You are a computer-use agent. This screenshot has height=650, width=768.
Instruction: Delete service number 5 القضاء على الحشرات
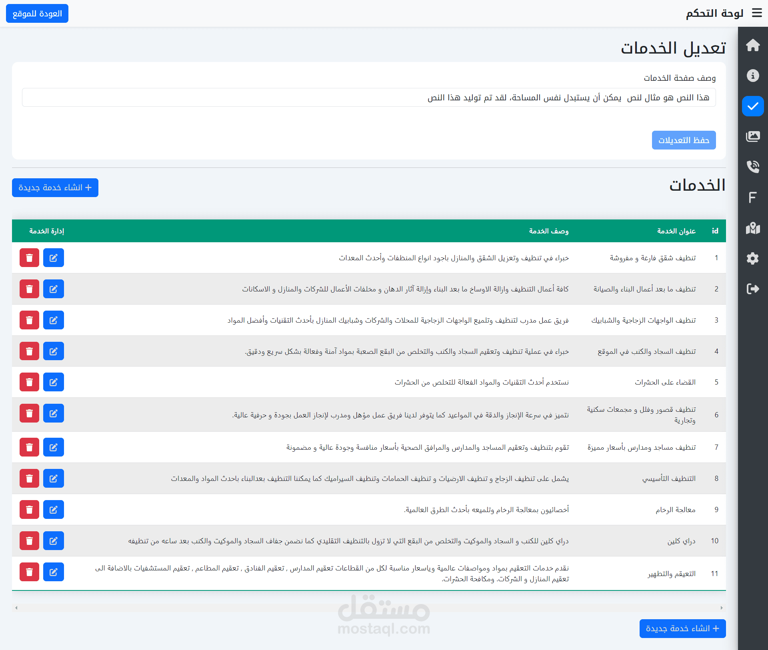pyautogui.click(x=29, y=382)
